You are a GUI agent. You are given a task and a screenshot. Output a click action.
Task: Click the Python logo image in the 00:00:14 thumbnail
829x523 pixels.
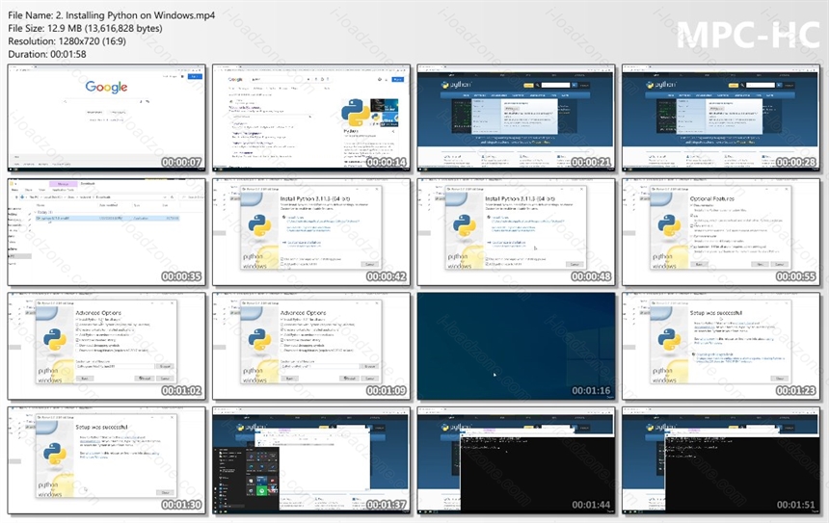coord(356,113)
